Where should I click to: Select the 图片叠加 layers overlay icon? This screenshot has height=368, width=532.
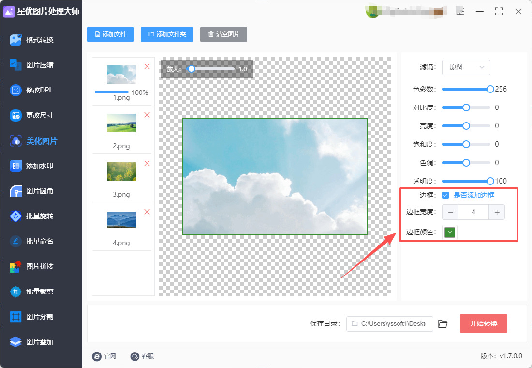tap(15, 342)
